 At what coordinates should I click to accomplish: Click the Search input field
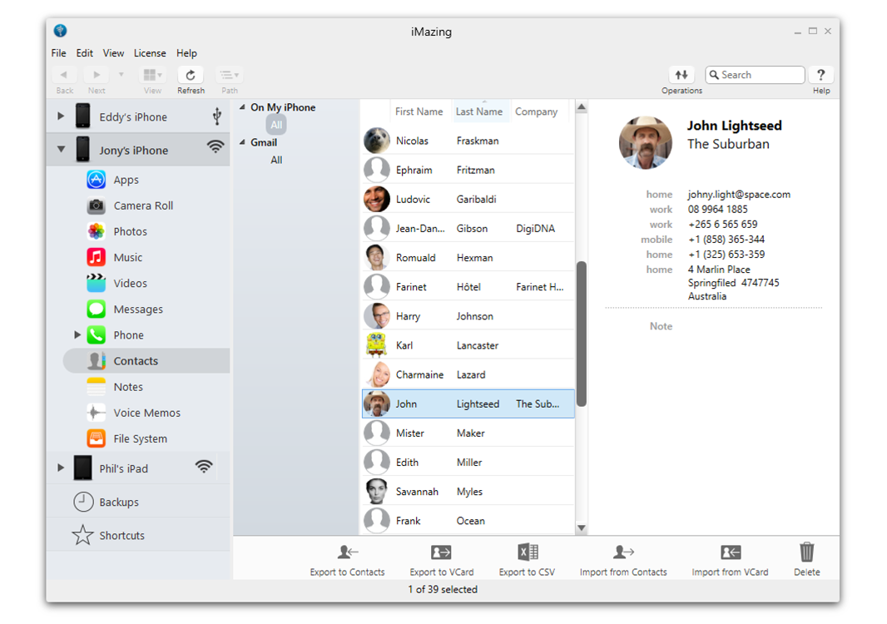click(x=755, y=75)
